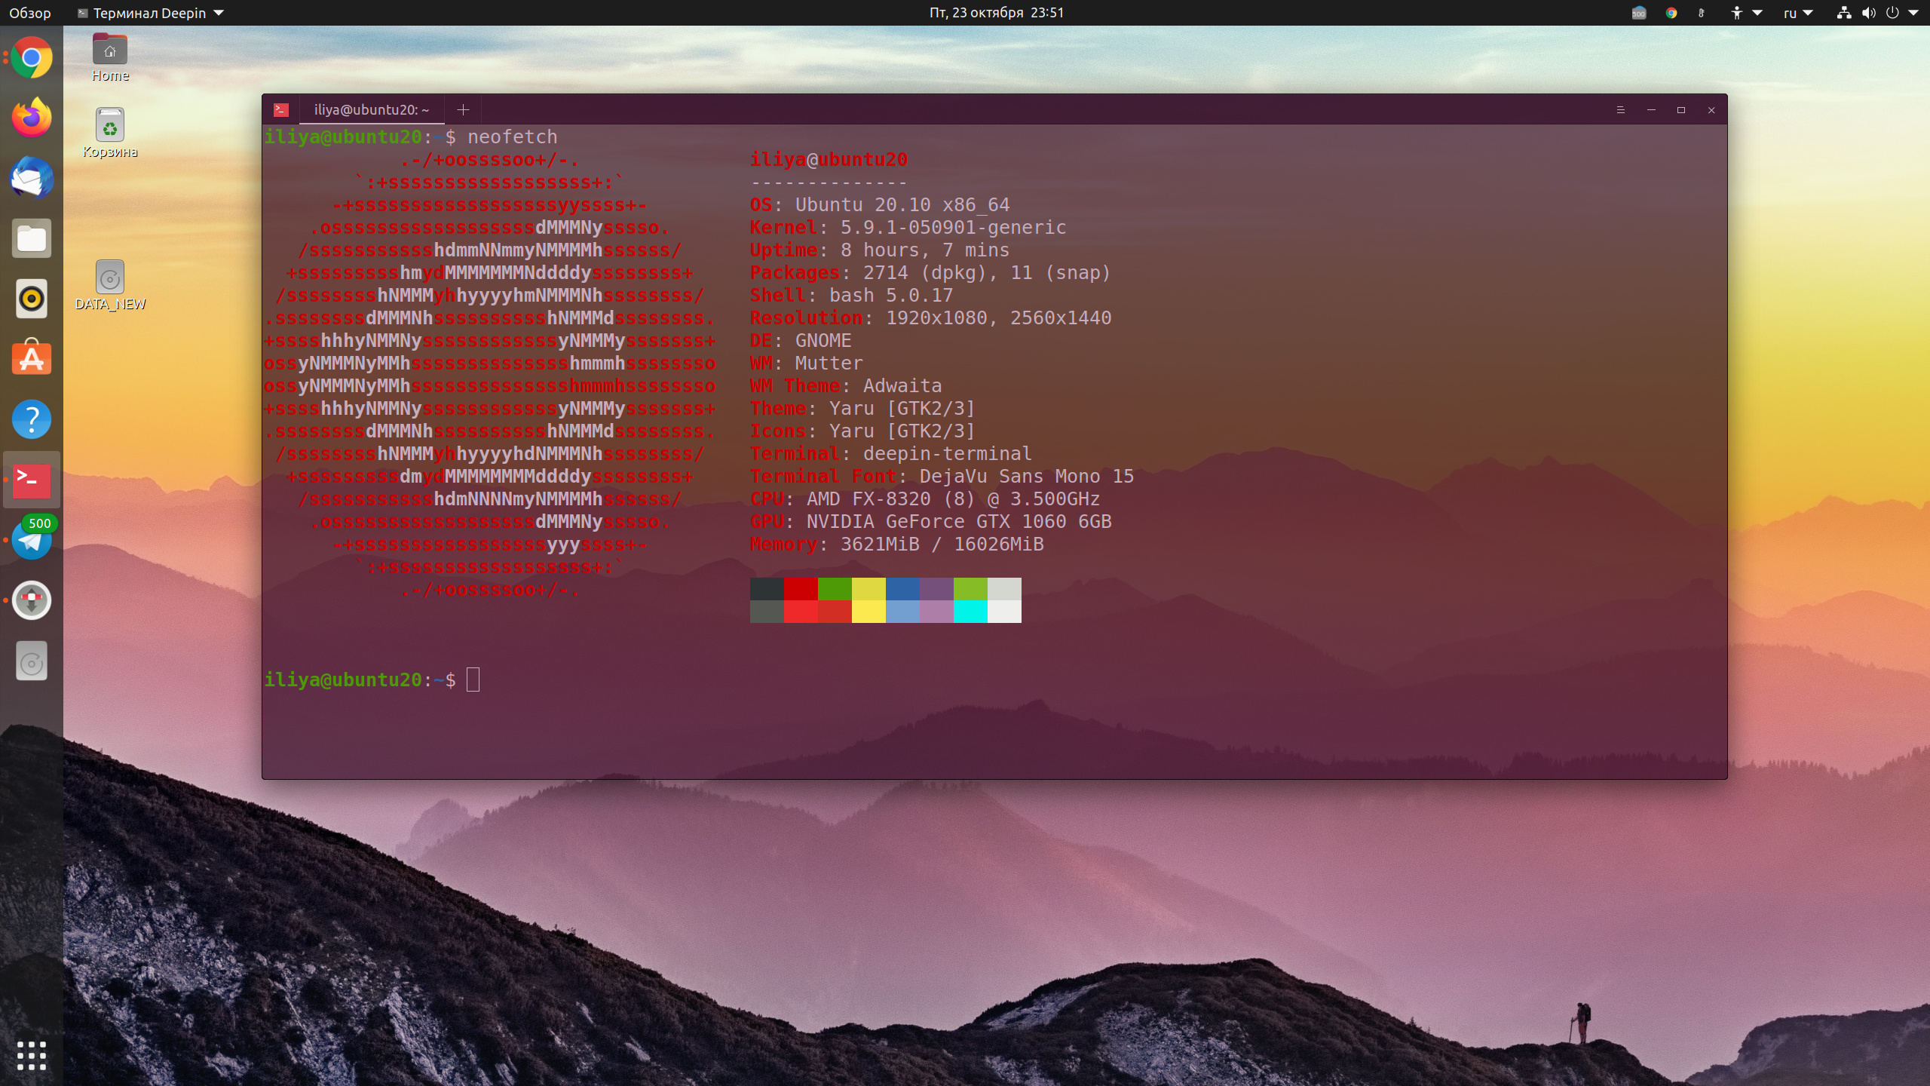Click '2714 (dpkg), 11 (snap)' packages value

pos(988,273)
